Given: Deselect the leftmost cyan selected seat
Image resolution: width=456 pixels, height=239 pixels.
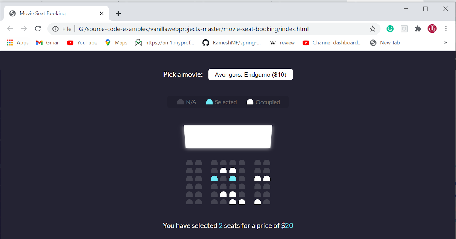Looking at the screenshot, I should click(214, 178).
